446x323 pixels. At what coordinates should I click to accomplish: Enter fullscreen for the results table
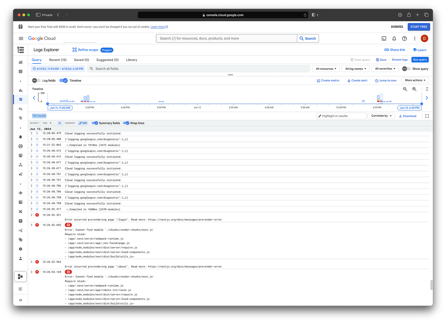click(427, 116)
